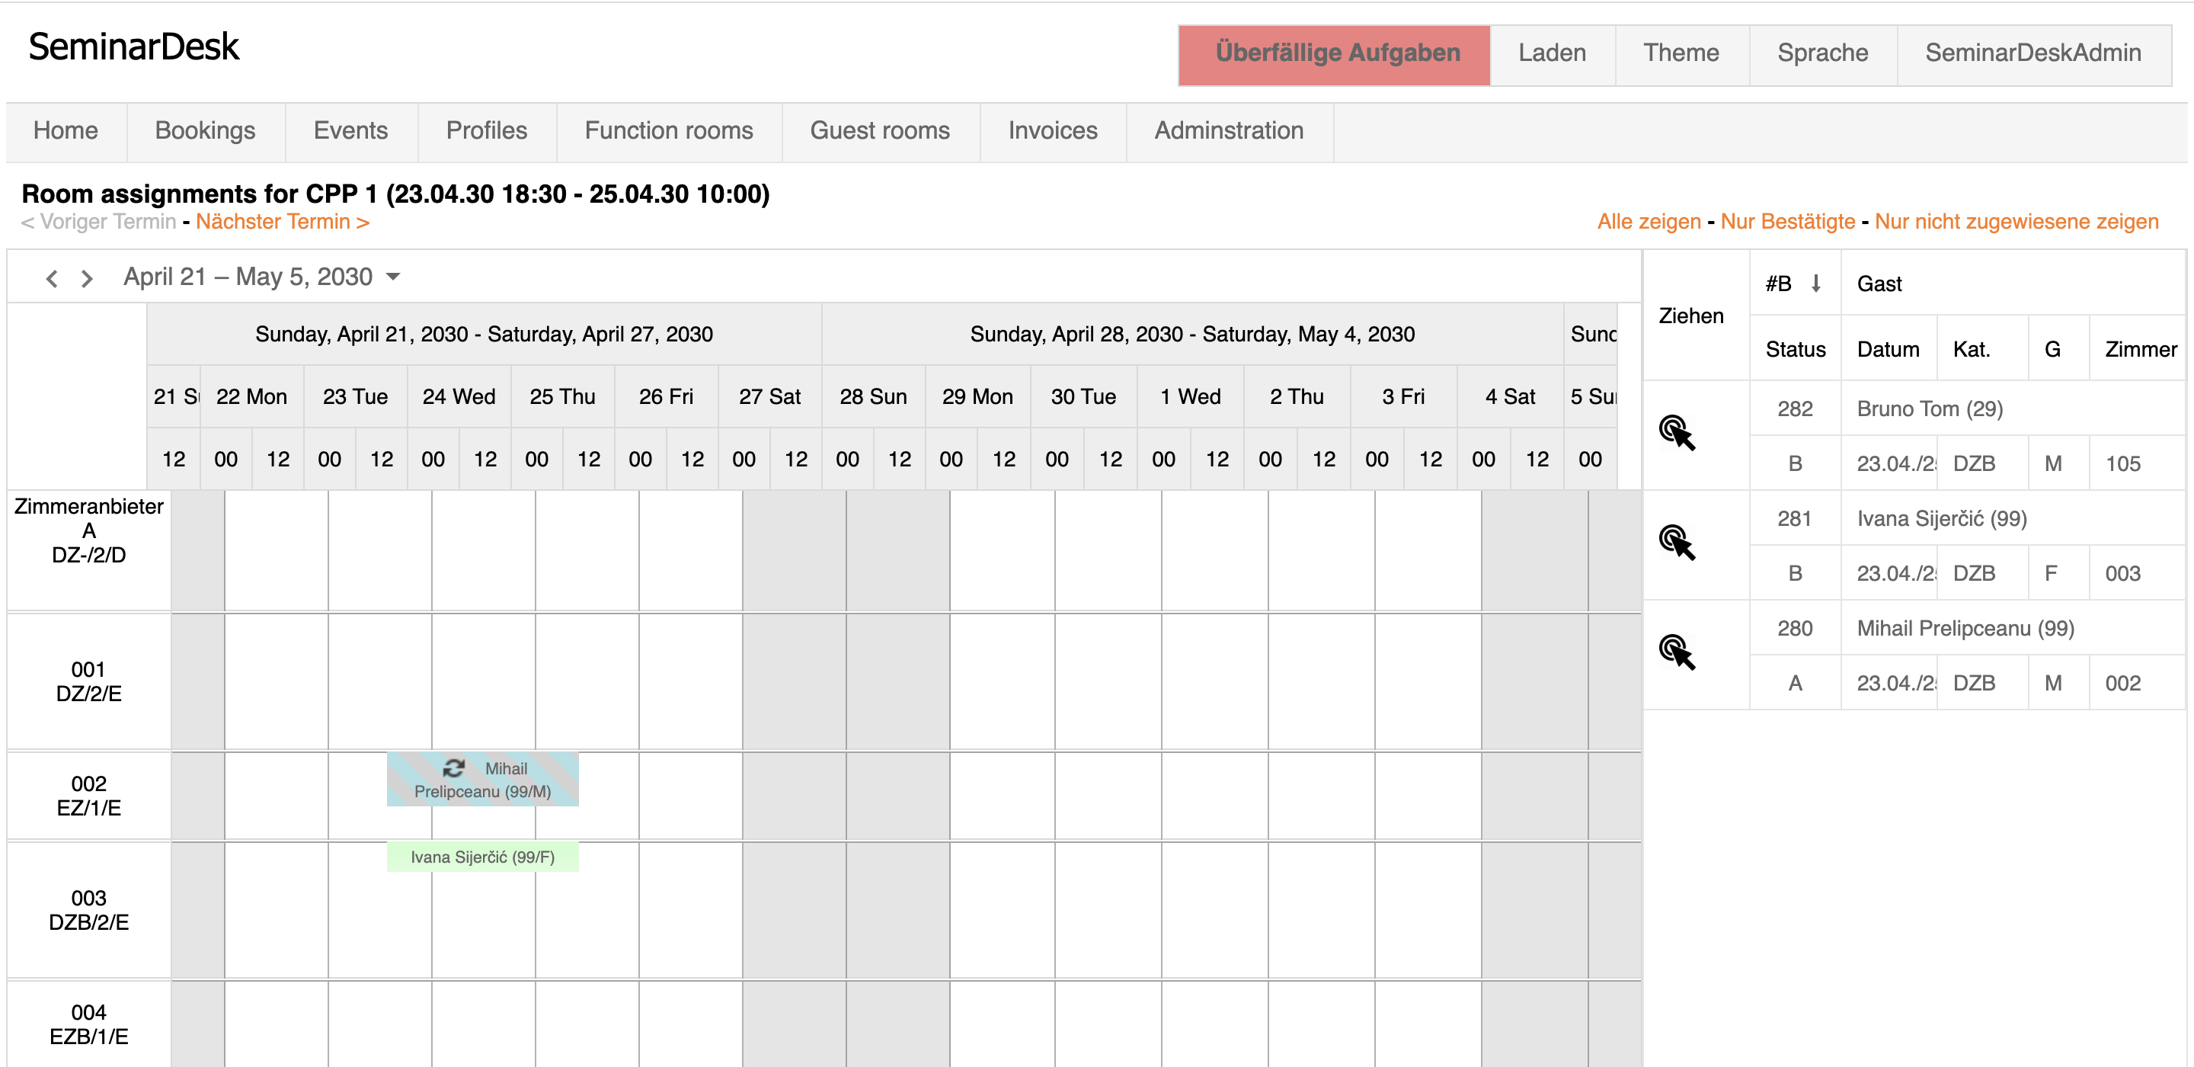
Task: Click the refresh icon on Mihail's booking
Action: point(453,769)
